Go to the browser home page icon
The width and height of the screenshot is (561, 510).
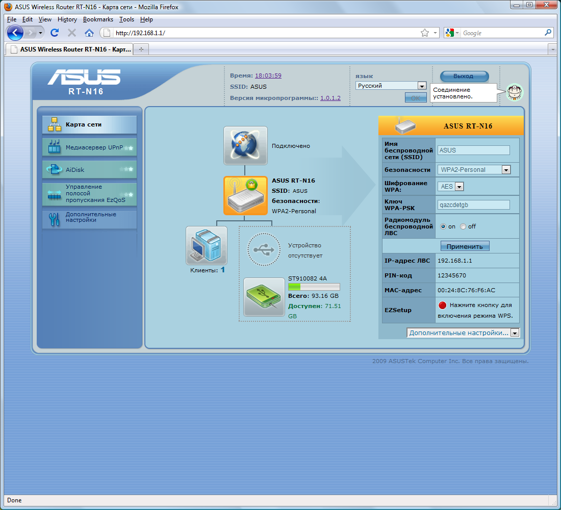[x=89, y=33]
